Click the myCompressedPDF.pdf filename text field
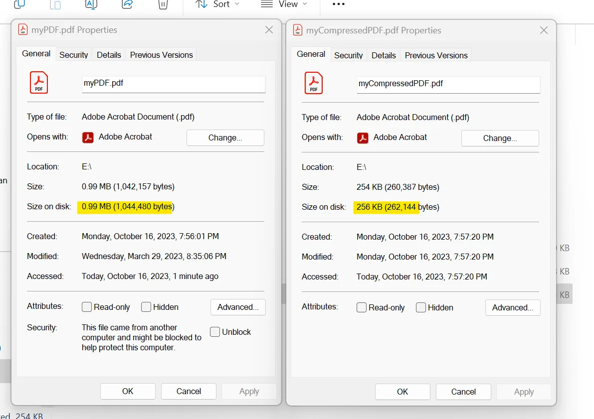Screen dimensions: 594x419 pyautogui.click(x=448, y=84)
